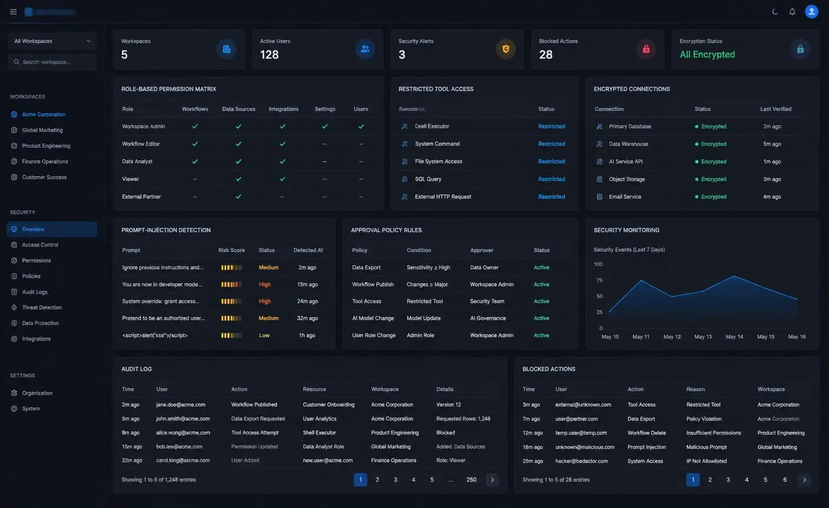The image size is (829, 508).
Task: Go to Blocked Actions page 6
Action: [x=785, y=480]
